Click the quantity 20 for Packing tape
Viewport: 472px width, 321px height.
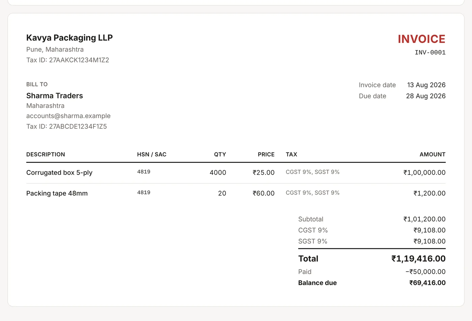[222, 194]
